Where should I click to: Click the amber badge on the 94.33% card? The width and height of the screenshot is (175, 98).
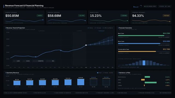click(166, 16)
